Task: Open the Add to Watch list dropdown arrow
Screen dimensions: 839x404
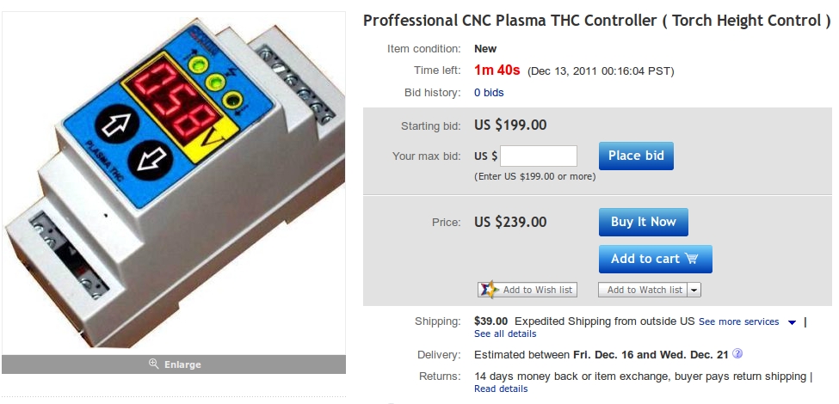Action: click(x=694, y=291)
